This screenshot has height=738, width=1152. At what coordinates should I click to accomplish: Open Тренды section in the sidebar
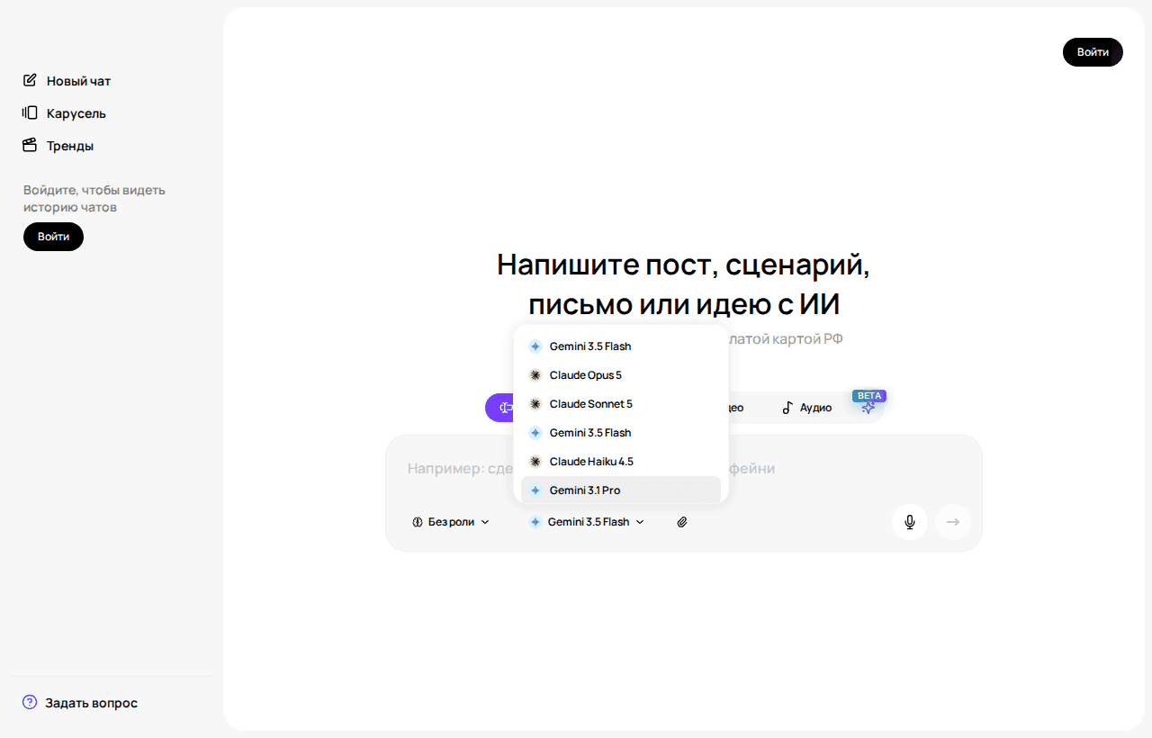[58, 146]
